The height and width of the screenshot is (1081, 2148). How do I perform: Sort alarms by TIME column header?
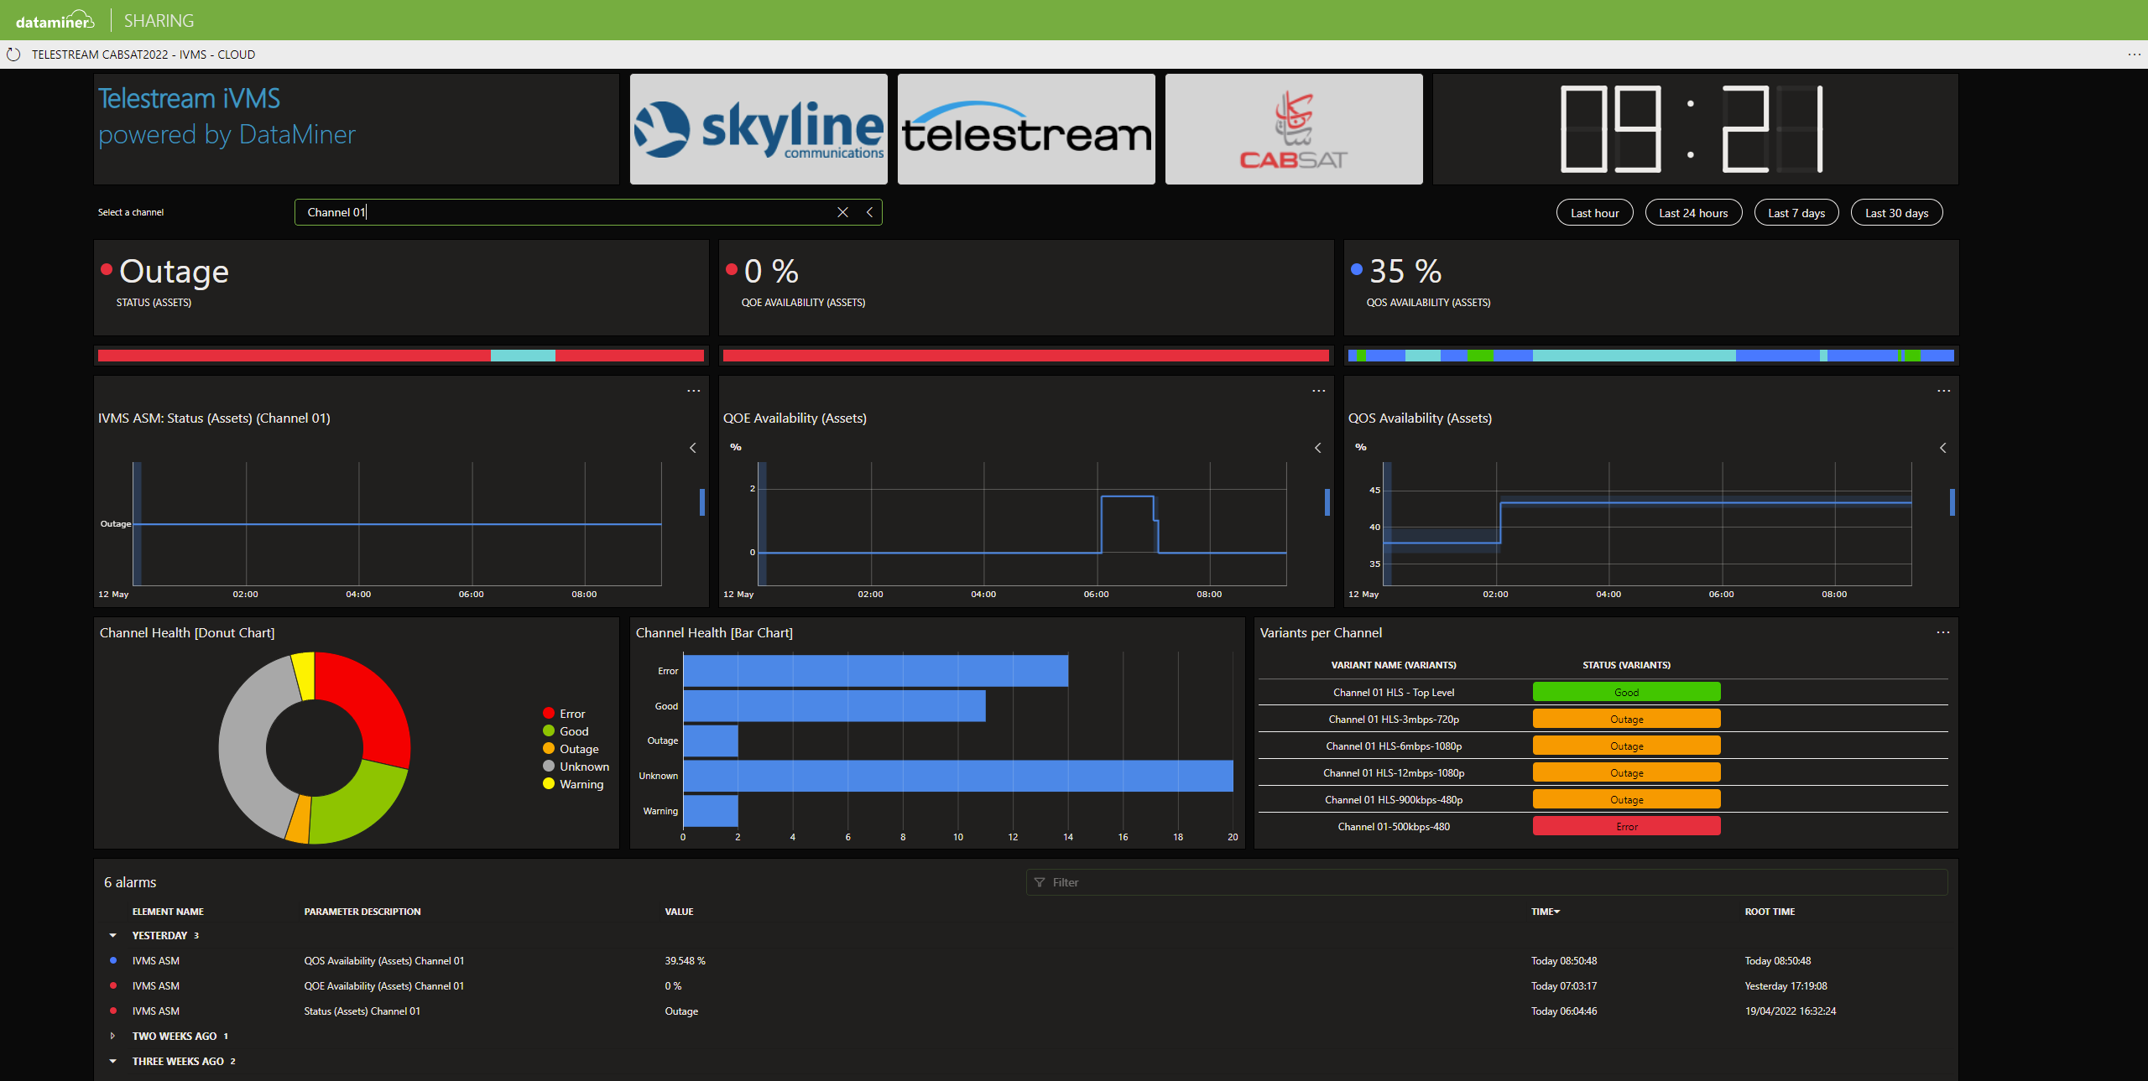(x=1545, y=912)
